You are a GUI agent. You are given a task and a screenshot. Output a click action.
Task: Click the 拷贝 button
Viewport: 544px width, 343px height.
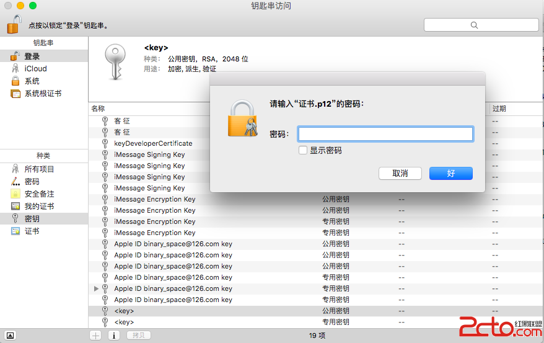[x=138, y=336]
